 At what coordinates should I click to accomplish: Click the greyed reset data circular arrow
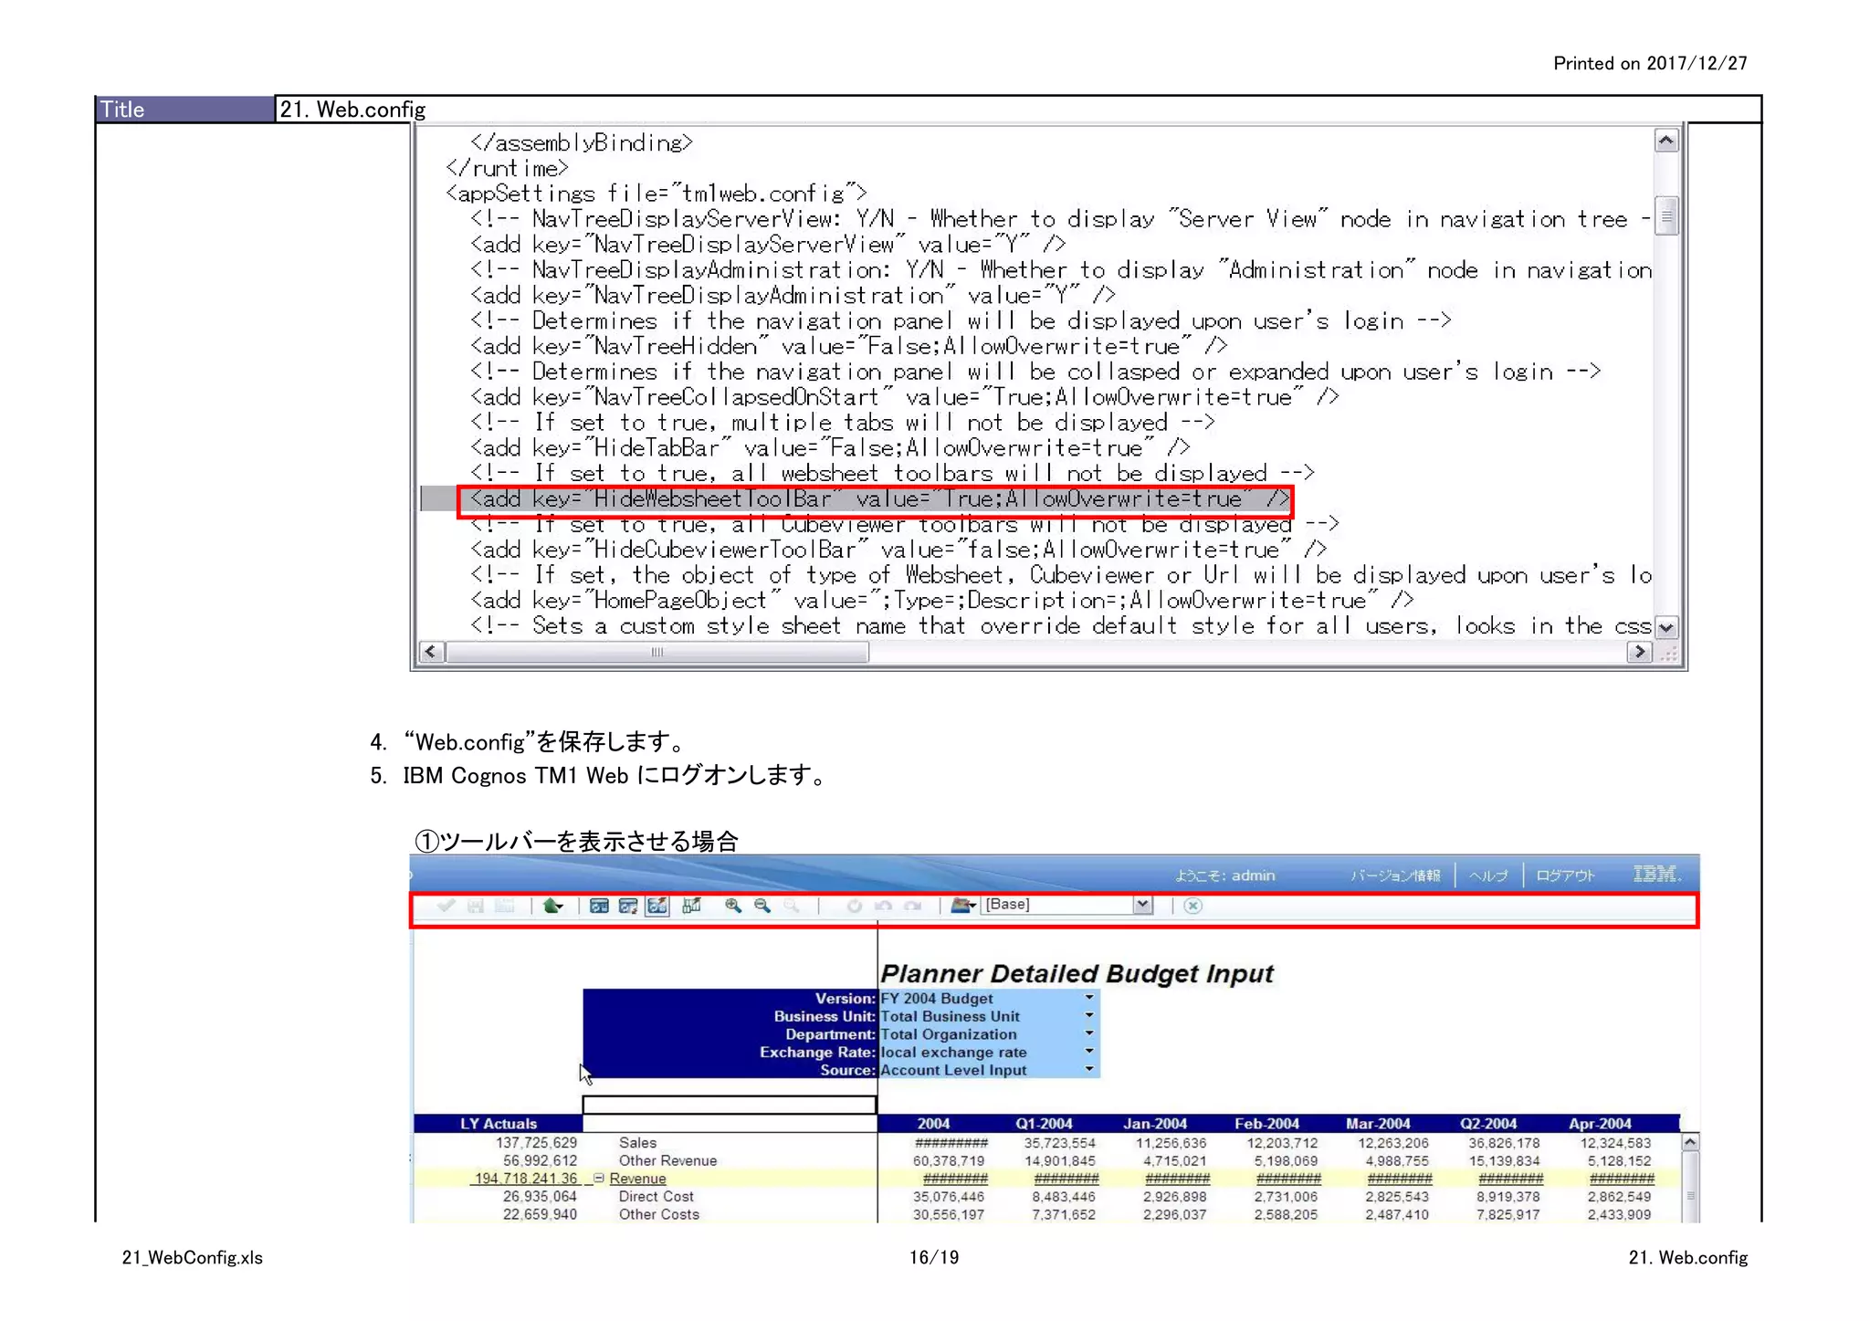[855, 906]
